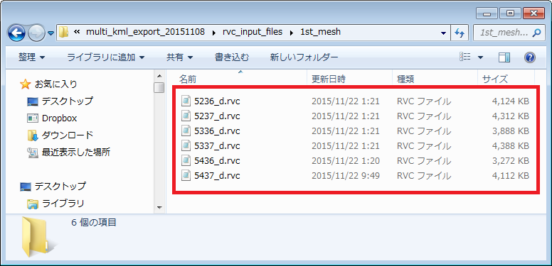Select multi_kml_export_20151108 in the address path

point(145,32)
